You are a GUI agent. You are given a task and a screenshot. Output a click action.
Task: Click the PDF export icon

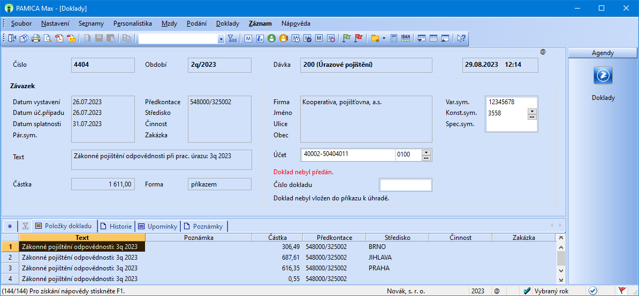click(x=59, y=38)
